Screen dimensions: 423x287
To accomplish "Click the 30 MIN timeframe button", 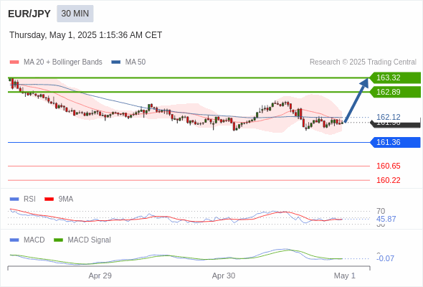I will [x=75, y=14].
